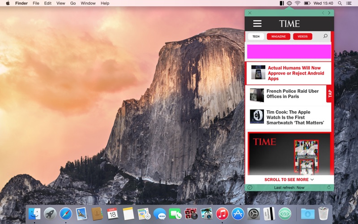Launch Safari from the Dock

66,214
